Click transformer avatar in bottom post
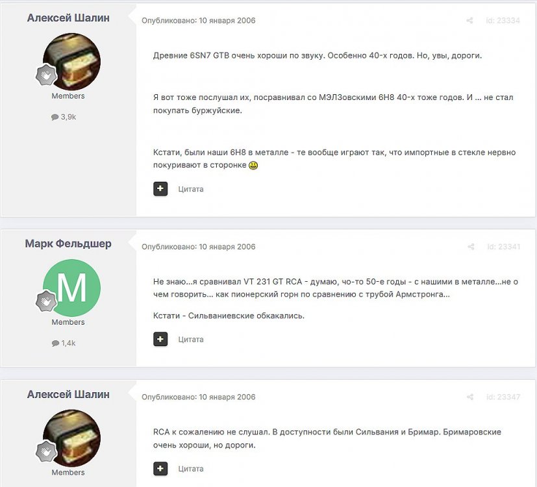Viewport: 537px width, 487px height. 72,438
